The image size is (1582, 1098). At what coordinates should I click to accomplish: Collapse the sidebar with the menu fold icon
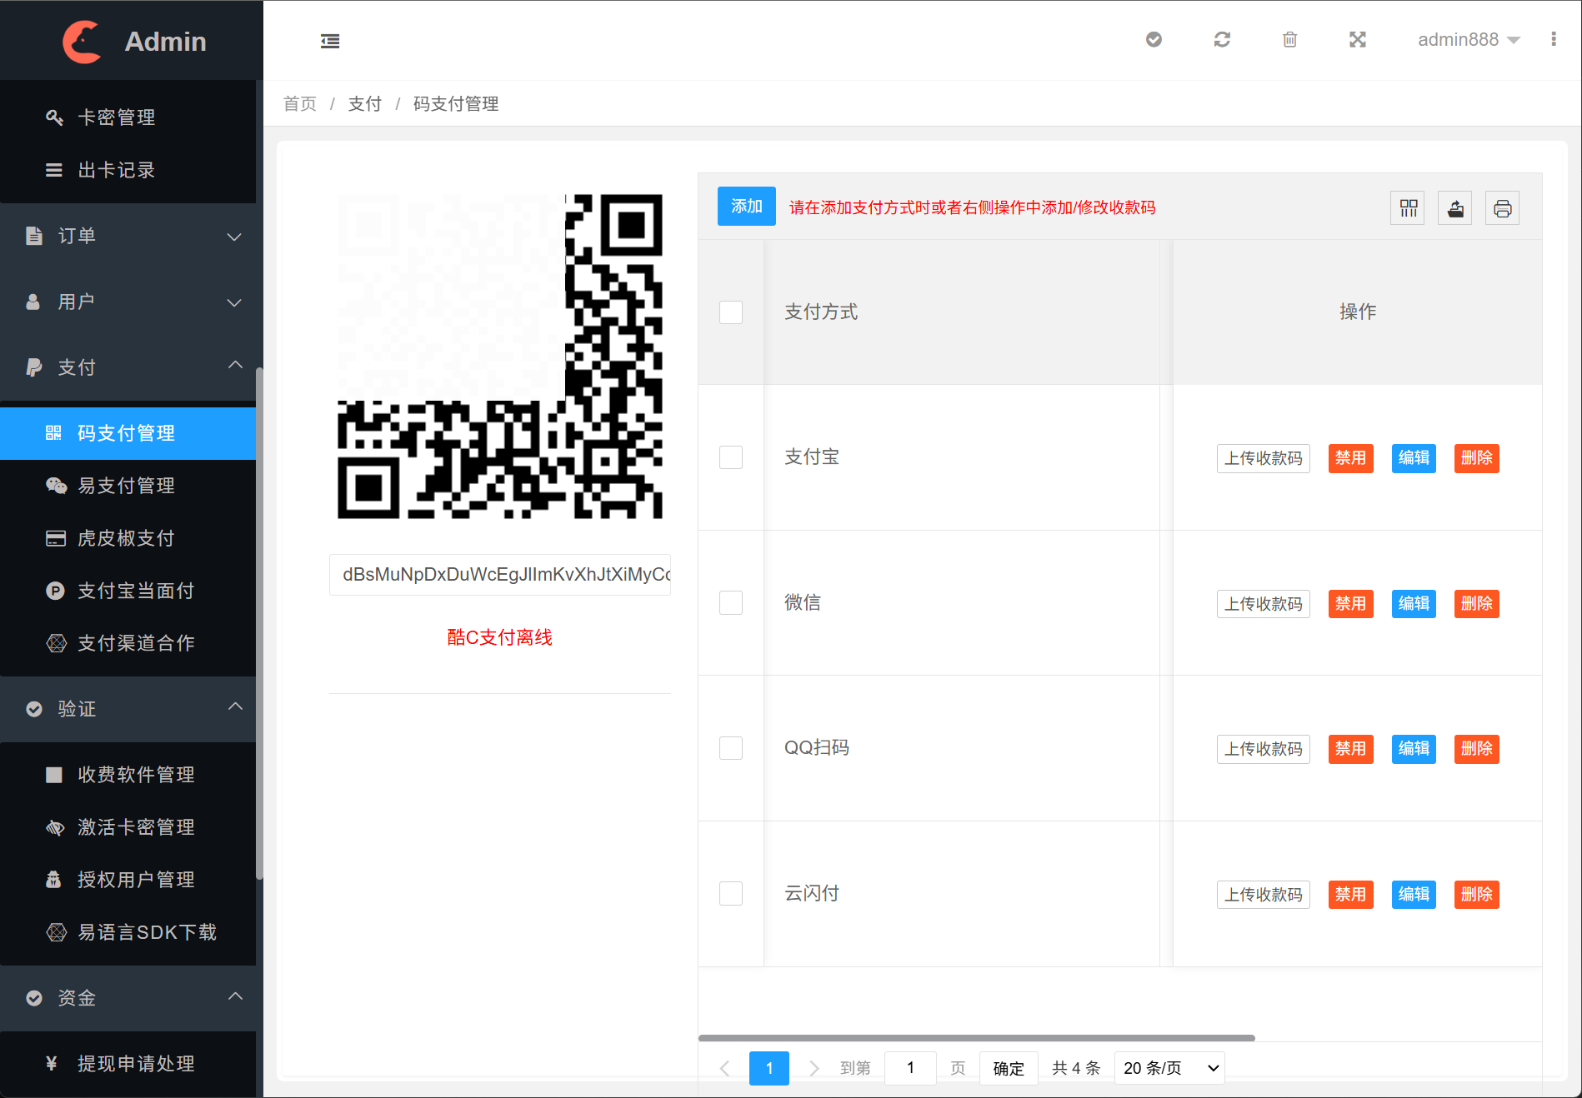point(330,41)
